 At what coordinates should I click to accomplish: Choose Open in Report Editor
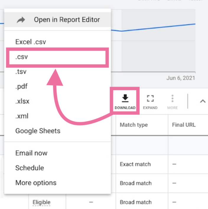point(58,20)
